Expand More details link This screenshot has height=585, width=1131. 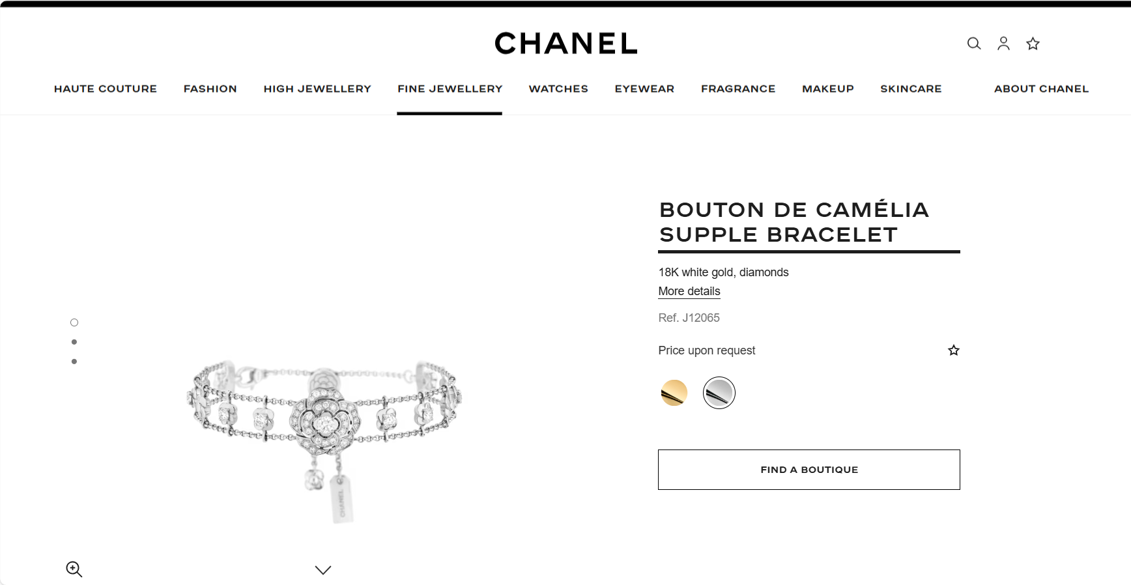tap(689, 291)
